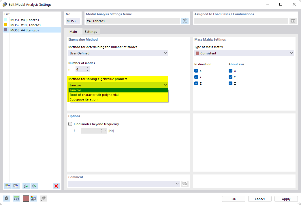Open Type of mass matrix Consistent dropdown

point(244,53)
